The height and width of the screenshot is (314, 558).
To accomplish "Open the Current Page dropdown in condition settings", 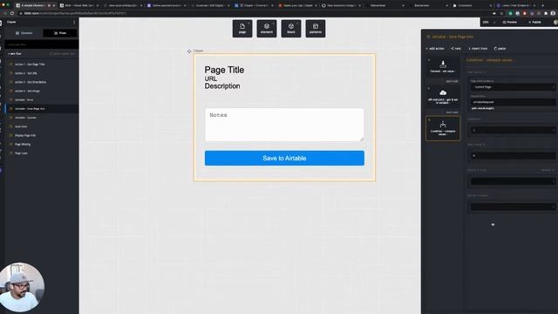I will [513, 87].
